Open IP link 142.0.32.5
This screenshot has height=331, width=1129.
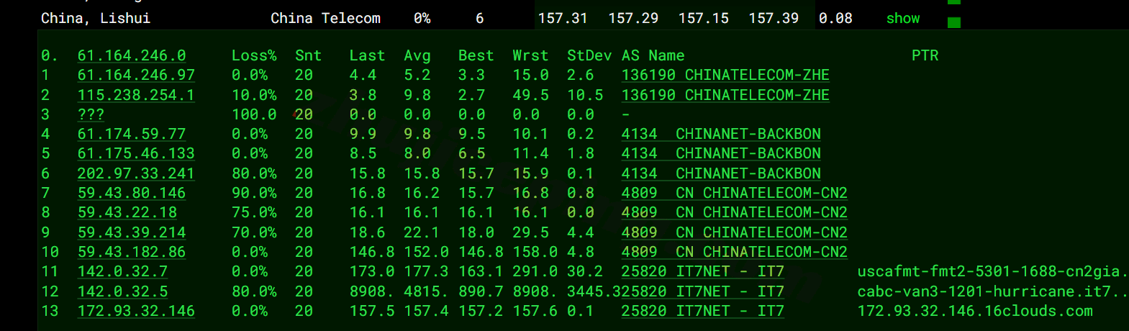pos(122,291)
